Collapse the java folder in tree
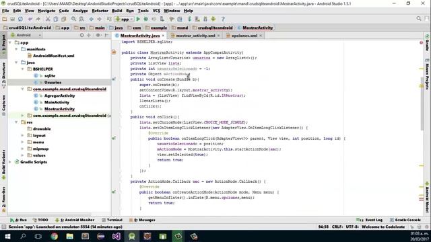Viewport: 431px width, 242px height. (x=16, y=63)
